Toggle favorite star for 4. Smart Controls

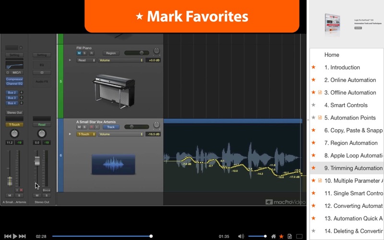click(x=313, y=105)
